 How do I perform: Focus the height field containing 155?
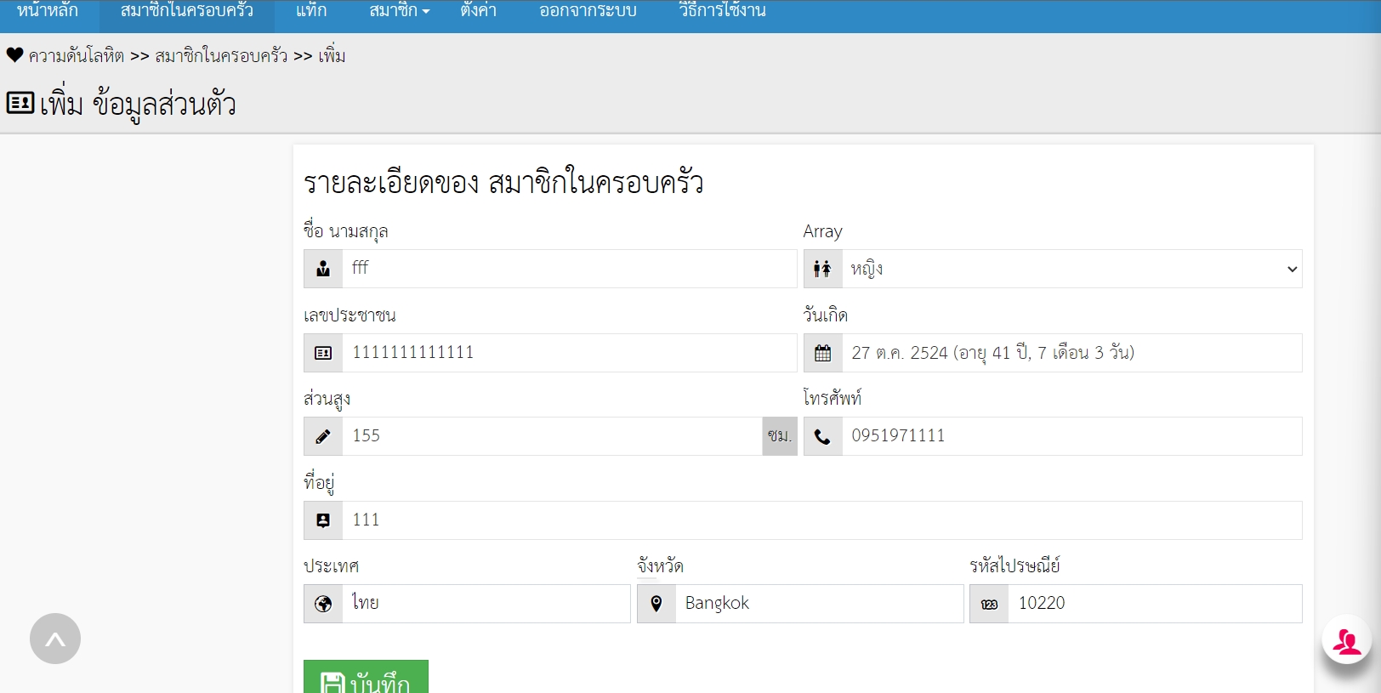(x=553, y=436)
